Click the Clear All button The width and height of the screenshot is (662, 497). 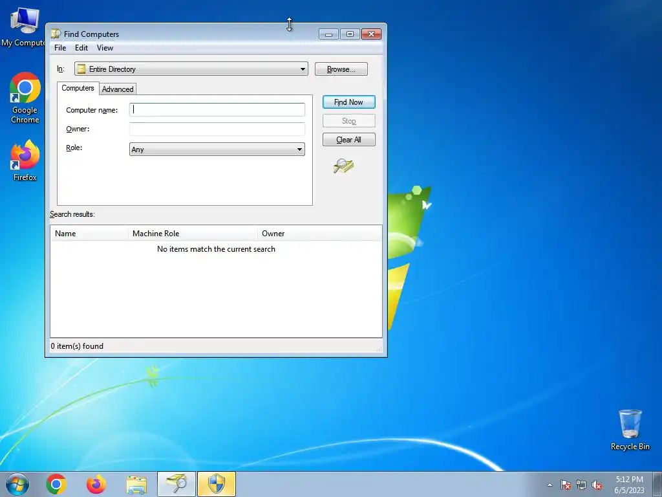click(x=348, y=140)
